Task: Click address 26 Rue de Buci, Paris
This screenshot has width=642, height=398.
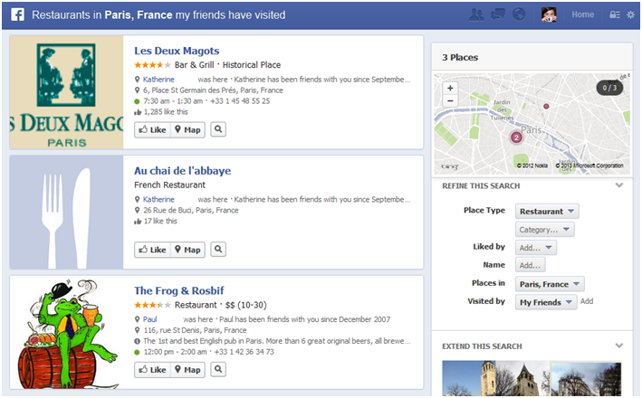Action: [191, 210]
